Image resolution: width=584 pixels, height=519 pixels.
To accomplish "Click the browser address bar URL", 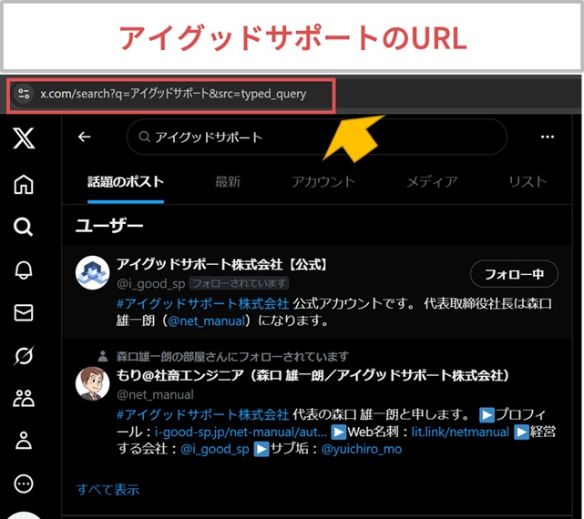I will point(173,94).
